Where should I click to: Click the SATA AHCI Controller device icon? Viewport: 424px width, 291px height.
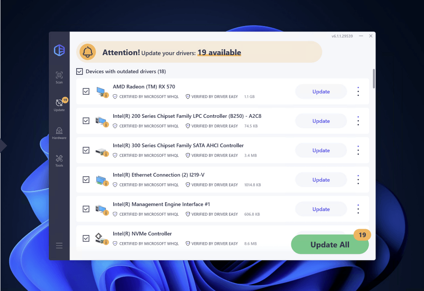click(x=102, y=152)
